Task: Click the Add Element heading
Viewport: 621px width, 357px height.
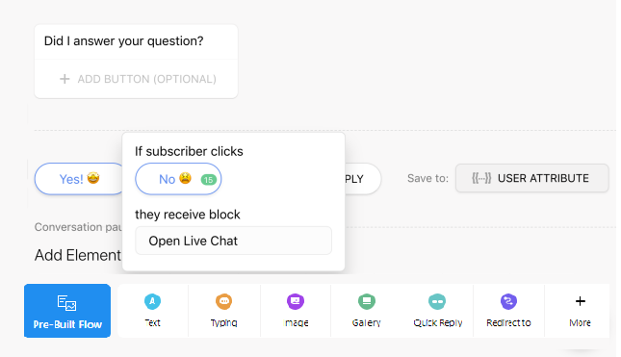Action: [x=78, y=255]
